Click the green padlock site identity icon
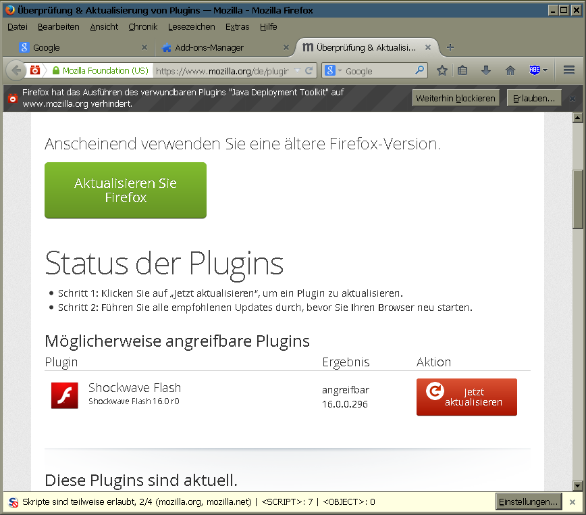Image resolution: width=586 pixels, height=515 pixels. coord(55,70)
